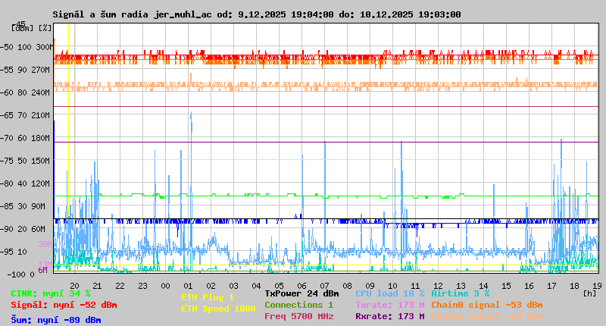Click the graph title 'Signál a šum radia jer_muhl_ac'
The height and width of the screenshot is (326, 606).
click(x=132, y=14)
